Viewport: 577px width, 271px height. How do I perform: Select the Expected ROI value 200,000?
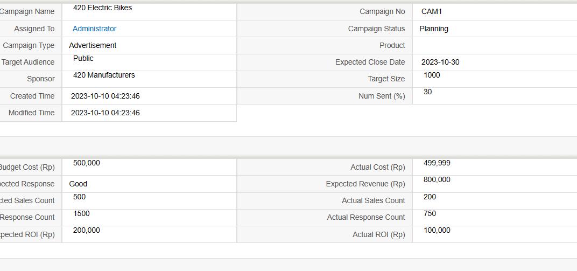point(87,230)
